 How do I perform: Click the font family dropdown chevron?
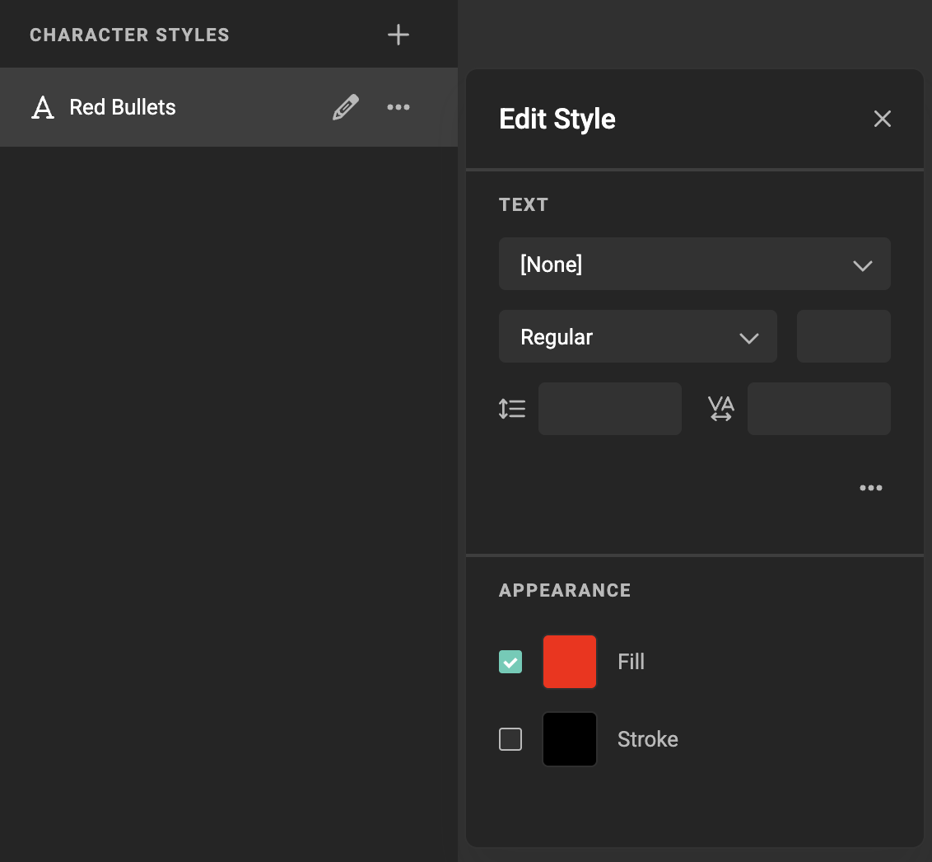click(x=863, y=265)
